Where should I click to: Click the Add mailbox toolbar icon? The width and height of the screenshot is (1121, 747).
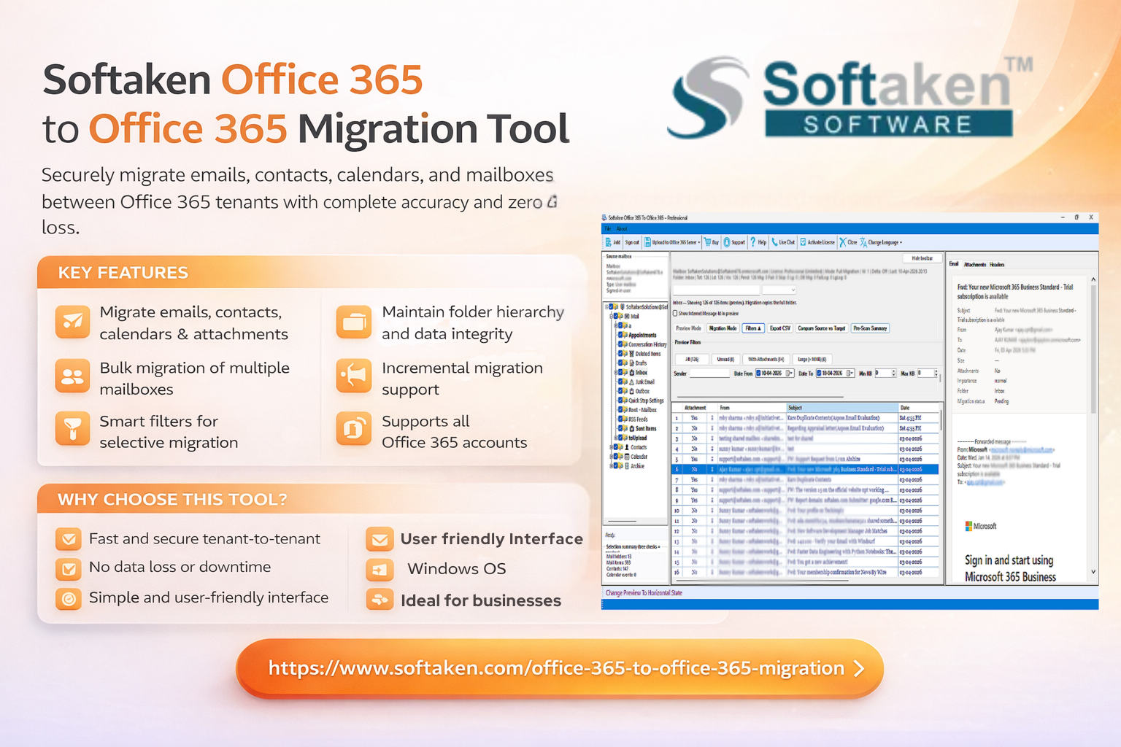click(609, 242)
